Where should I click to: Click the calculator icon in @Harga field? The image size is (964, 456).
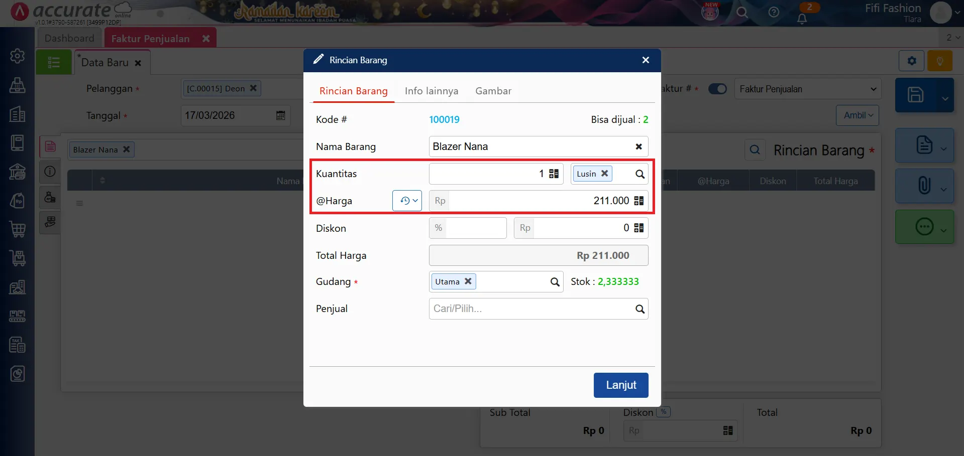click(638, 201)
